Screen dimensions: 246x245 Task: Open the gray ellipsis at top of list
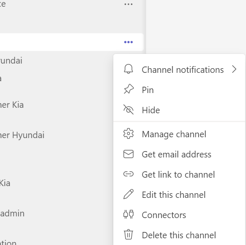pos(128,4)
